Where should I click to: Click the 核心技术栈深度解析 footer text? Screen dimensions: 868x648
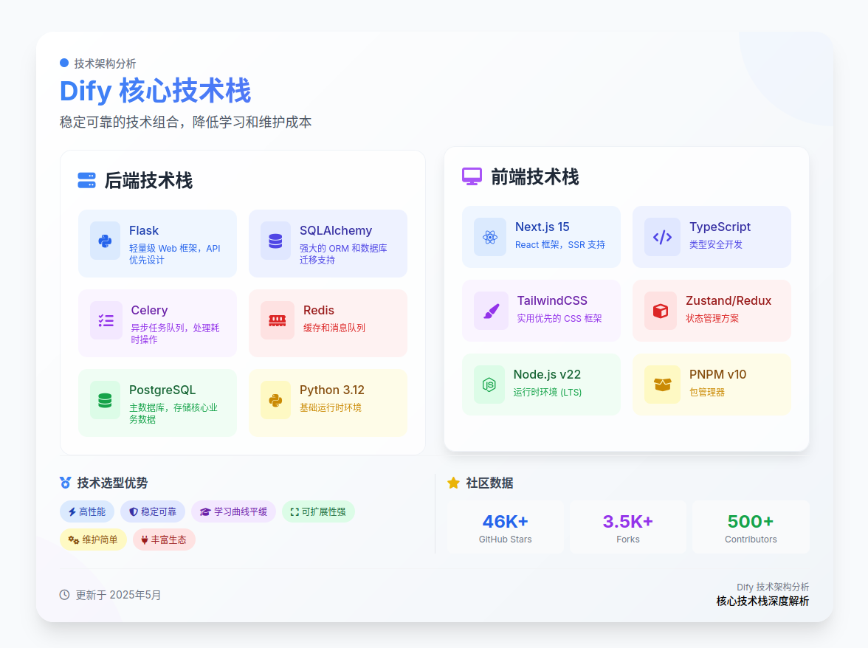763,601
